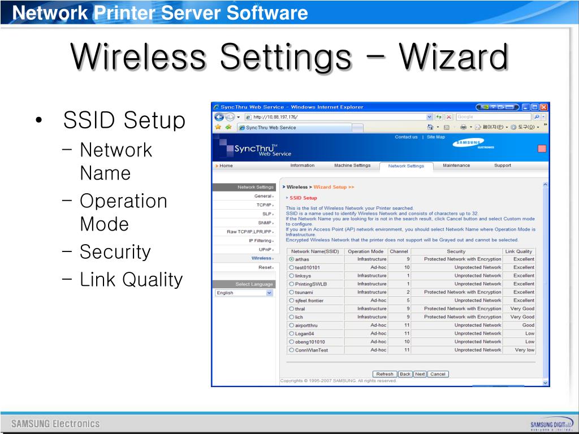
Task: Select the sjfeel.frontier network radio button
Action: point(292,301)
